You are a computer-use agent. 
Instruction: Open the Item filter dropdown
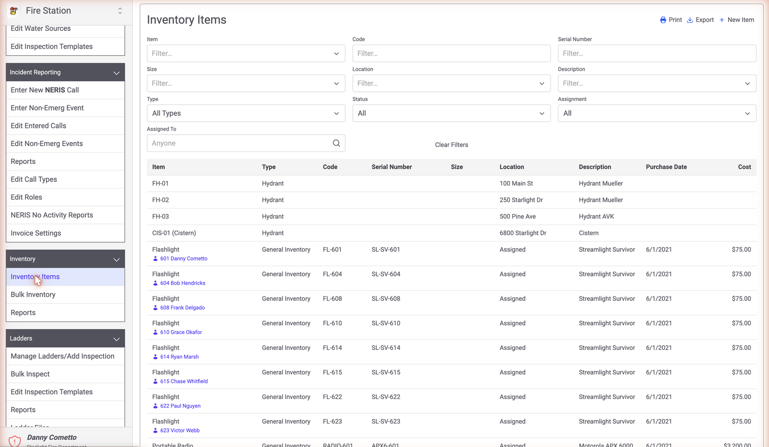[x=246, y=53]
